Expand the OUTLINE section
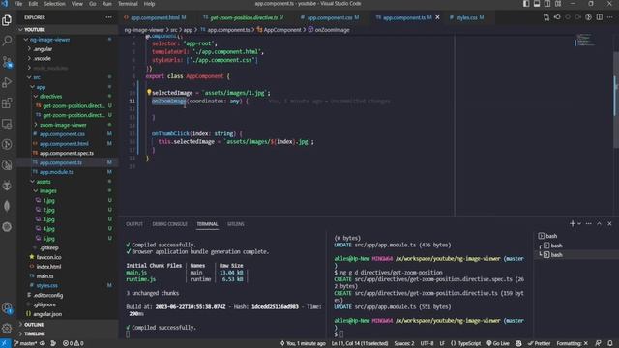Viewport: 619px width, 348px height. [67, 325]
